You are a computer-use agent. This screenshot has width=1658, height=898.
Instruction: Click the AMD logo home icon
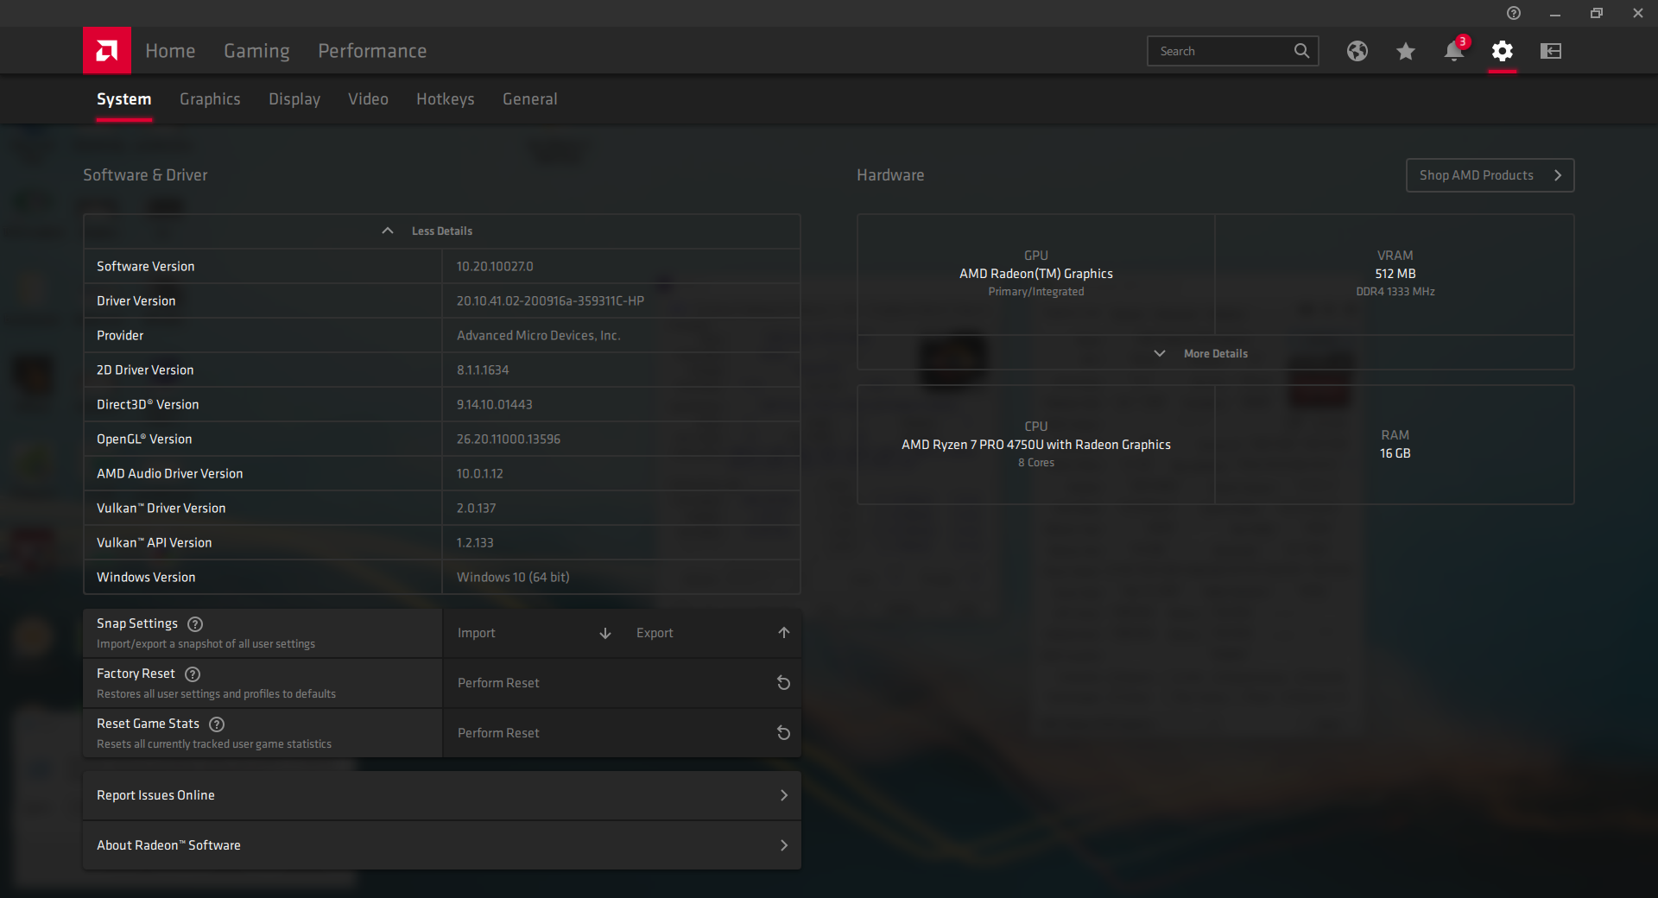107,51
